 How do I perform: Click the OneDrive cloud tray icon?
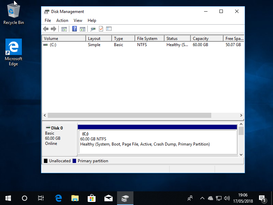click(211, 198)
